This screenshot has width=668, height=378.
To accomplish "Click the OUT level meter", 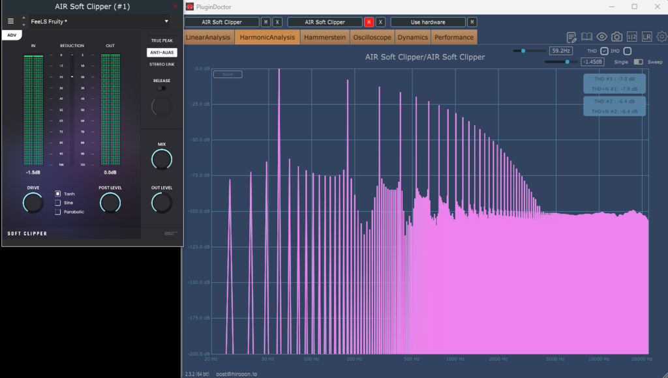I will (x=110, y=110).
